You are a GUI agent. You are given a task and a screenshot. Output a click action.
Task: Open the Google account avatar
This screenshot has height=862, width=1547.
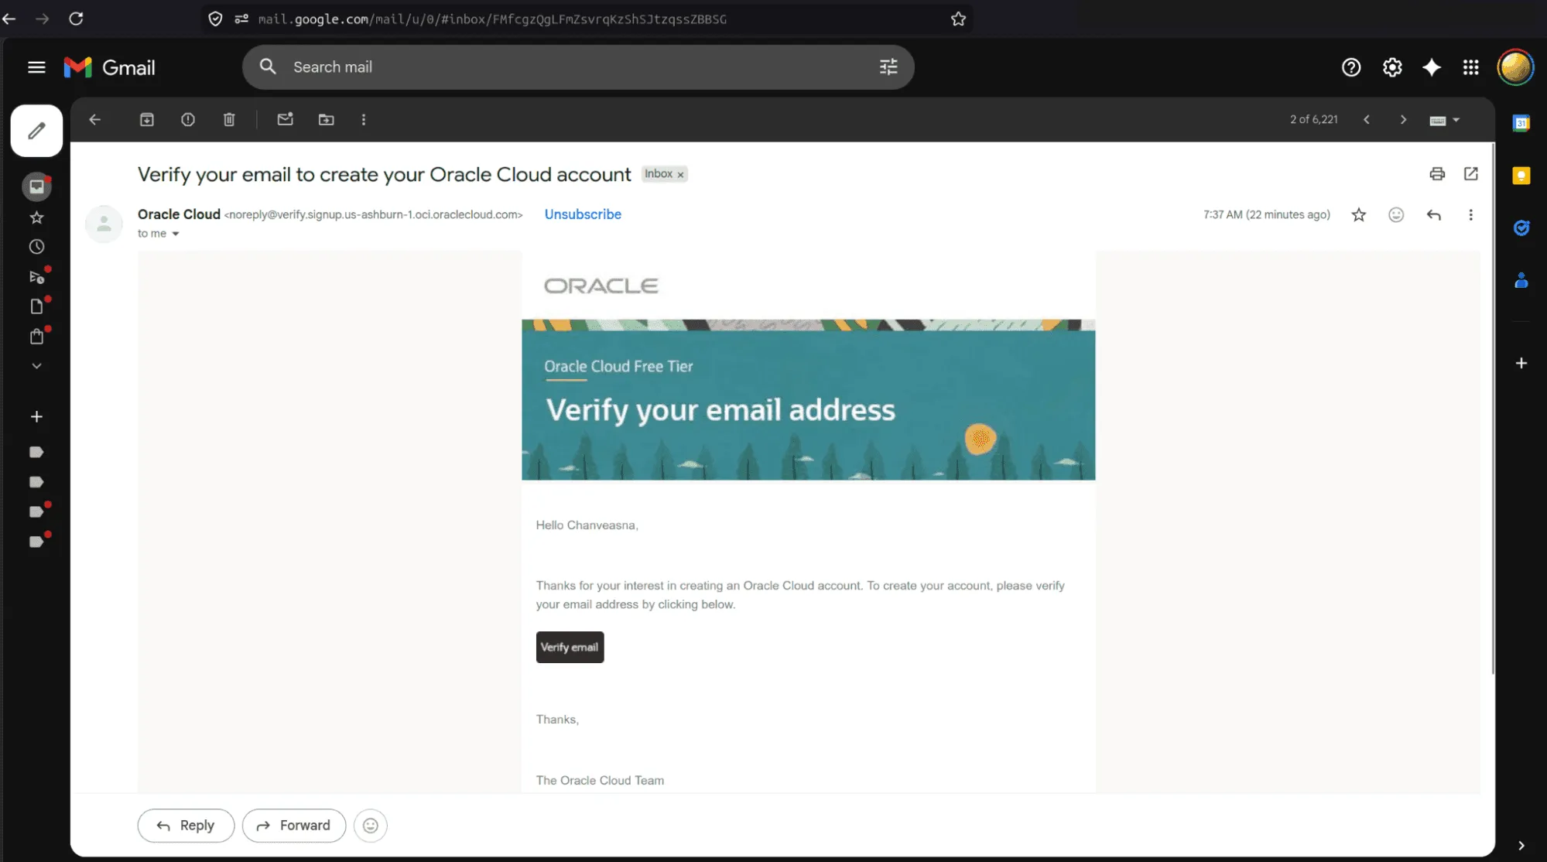[1515, 67]
